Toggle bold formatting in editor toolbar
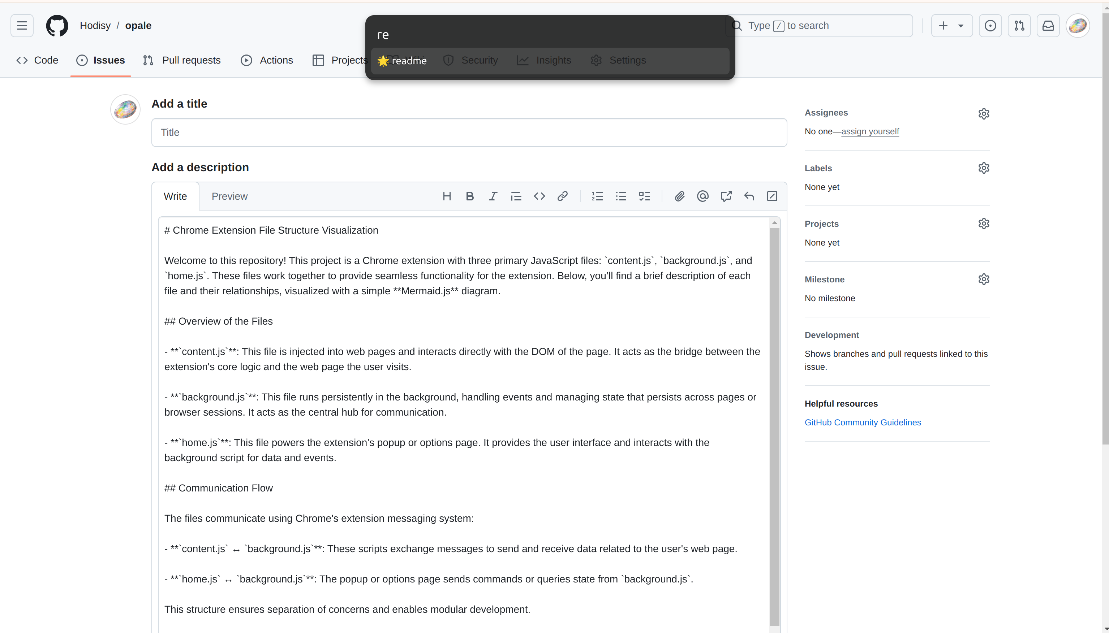The height and width of the screenshot is (633, 1109). (469, 196)
